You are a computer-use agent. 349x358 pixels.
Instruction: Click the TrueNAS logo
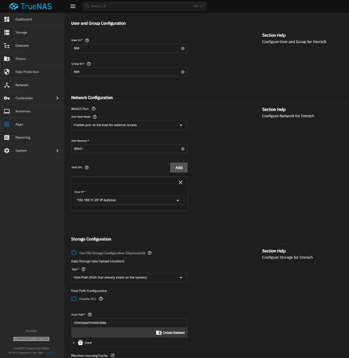(31, 6)
